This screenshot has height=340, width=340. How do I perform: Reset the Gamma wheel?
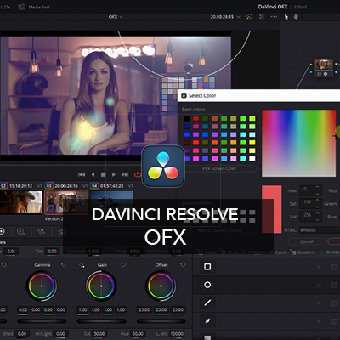coord(64,264)
